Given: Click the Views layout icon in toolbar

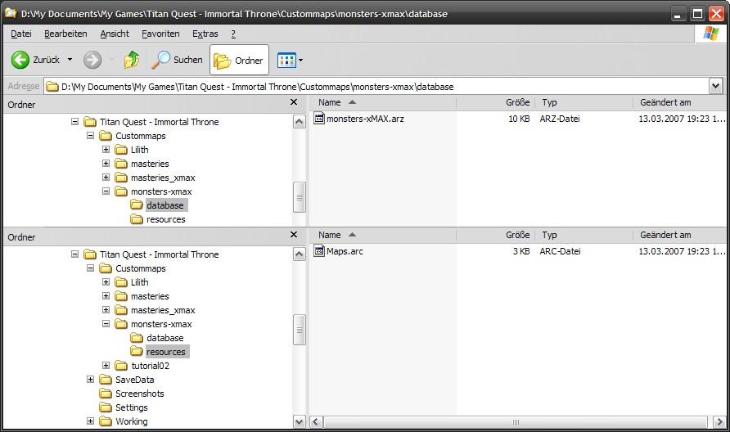Looking at the screenshot, I should pyautogui.click(x=286, y=60).
